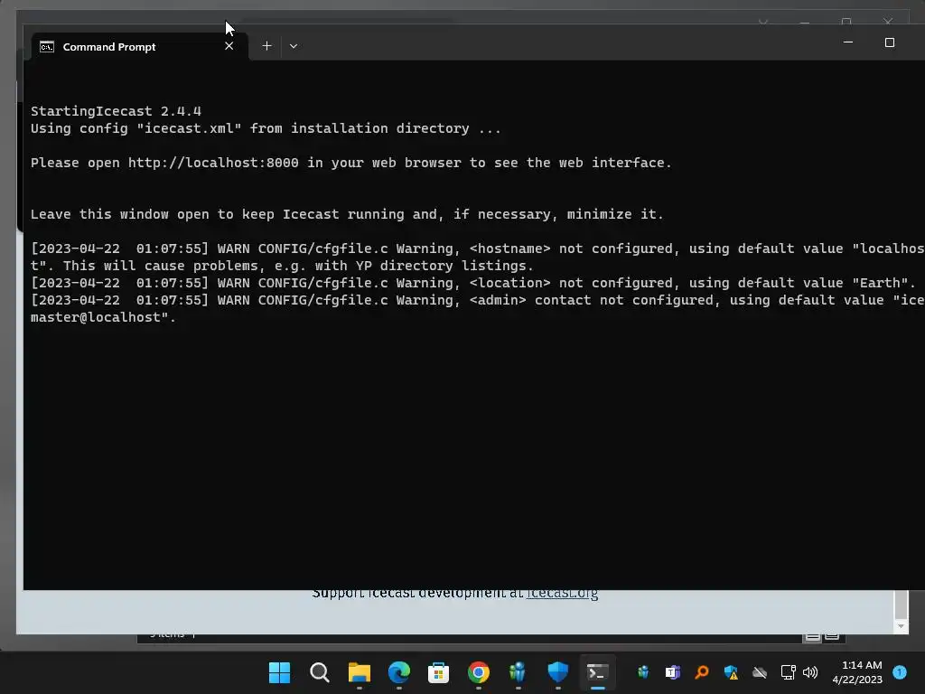Screen dimensions: 925x694
Task: Click the details view icon in background window
Action: (x=812, y=636)
